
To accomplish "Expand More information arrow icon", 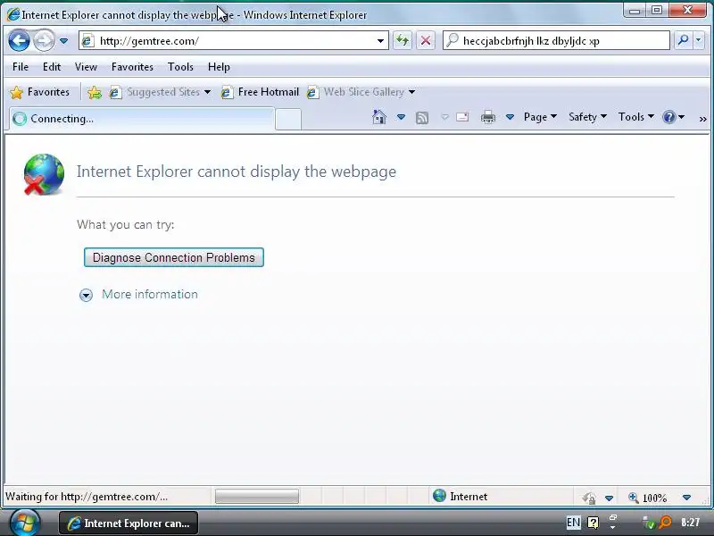I will (86, 295).
